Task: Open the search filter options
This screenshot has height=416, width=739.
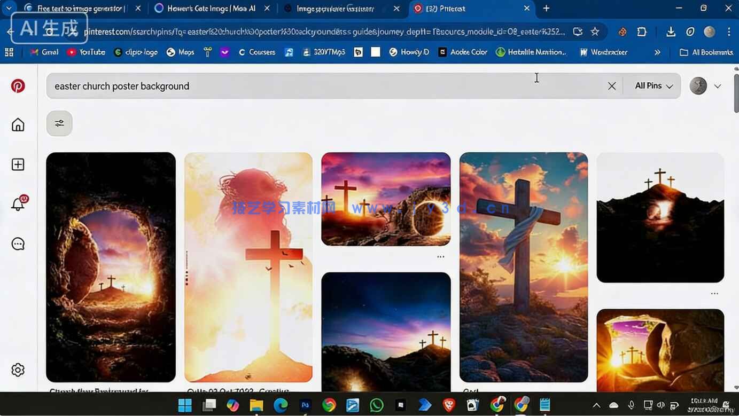Action: coord(59,123)
